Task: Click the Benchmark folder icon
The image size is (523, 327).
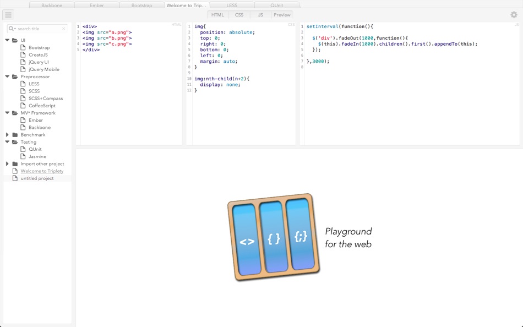Action: pos(15,135)
